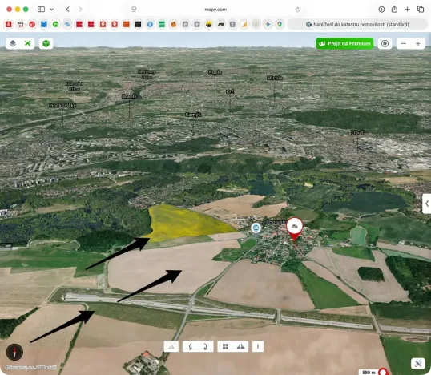Rotate the 3D view clockwise
This screenshot has height=375, width=431.
[205, 346]
